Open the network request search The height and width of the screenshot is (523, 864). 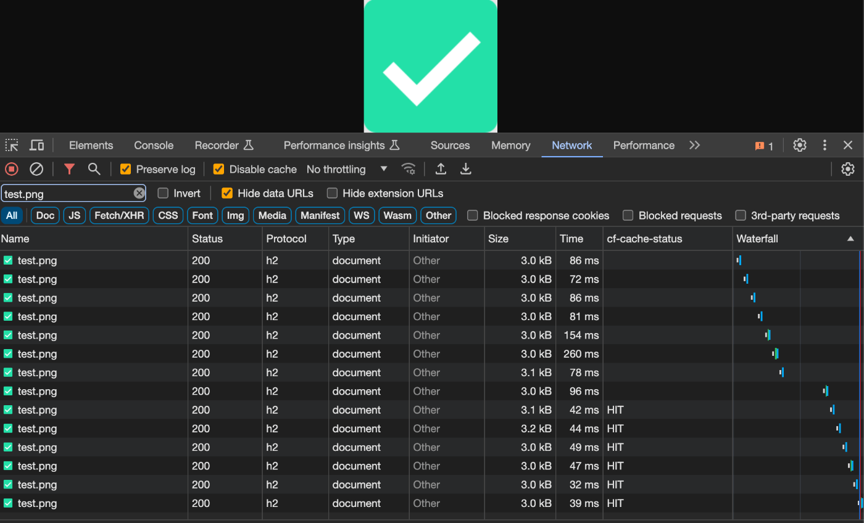point(93,168)
